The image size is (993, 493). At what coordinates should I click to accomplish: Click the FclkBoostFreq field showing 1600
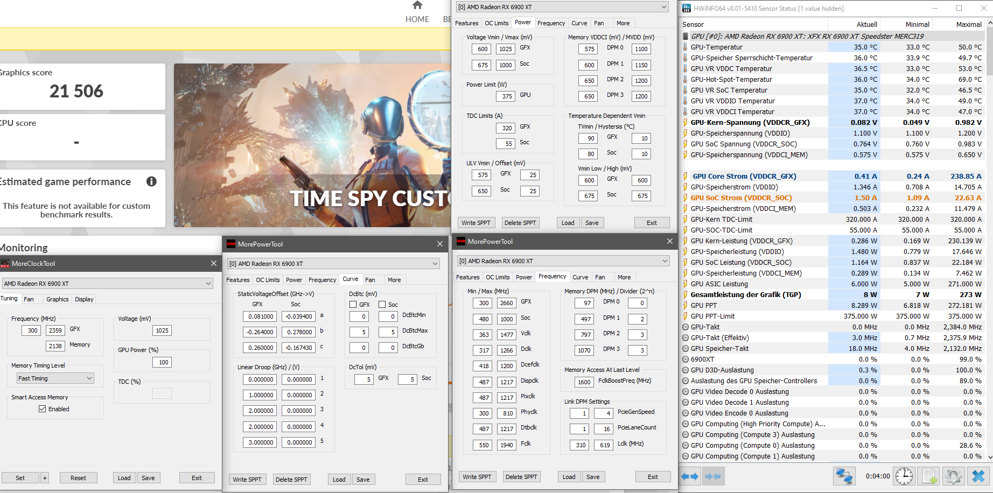(x=584, y=382)
